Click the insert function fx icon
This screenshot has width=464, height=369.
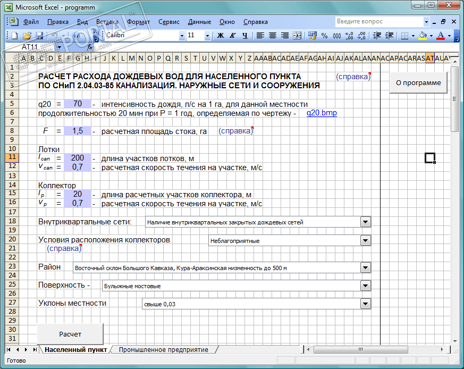point(90,47)
